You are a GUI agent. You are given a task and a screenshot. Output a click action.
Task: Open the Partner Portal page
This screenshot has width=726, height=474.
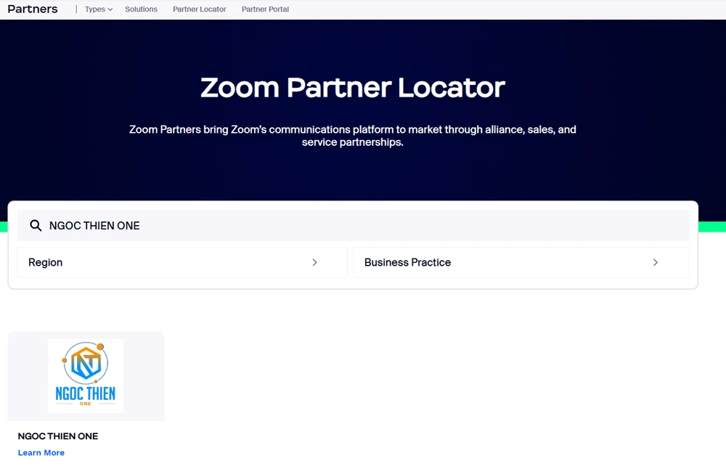pyautogui.click(x=265, y=9)
